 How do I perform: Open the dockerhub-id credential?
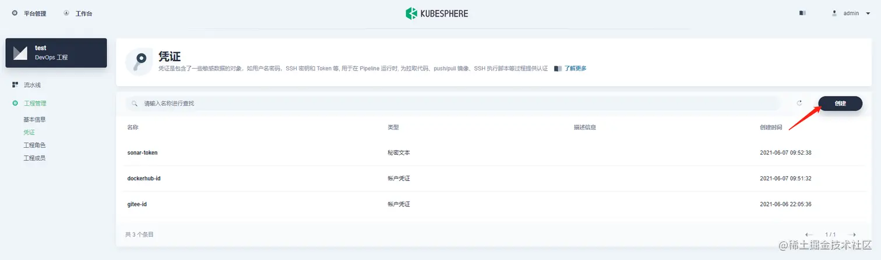point(144,178)
